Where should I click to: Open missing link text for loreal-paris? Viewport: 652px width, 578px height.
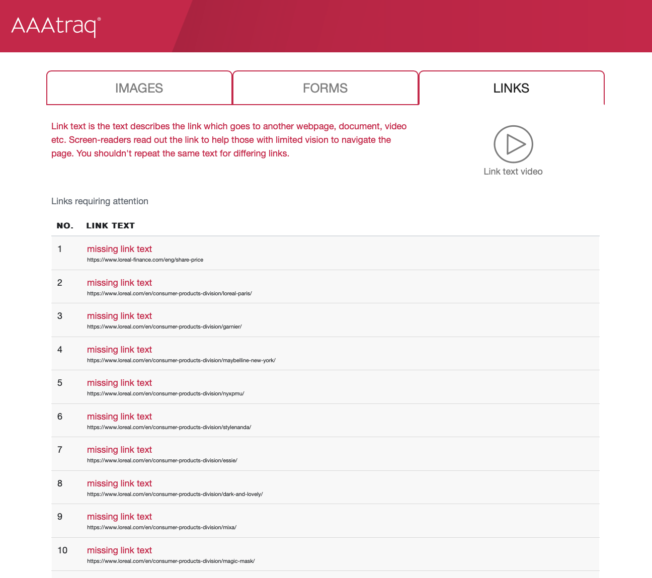coord(119,283)
